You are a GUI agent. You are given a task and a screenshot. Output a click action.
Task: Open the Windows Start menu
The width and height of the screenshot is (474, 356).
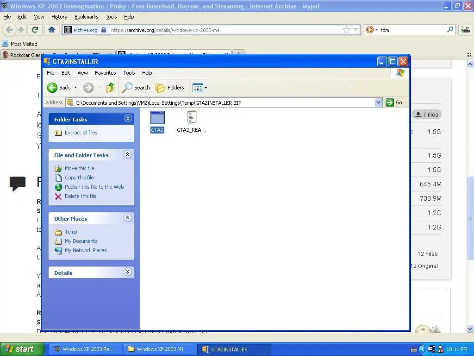coord(21,349)
